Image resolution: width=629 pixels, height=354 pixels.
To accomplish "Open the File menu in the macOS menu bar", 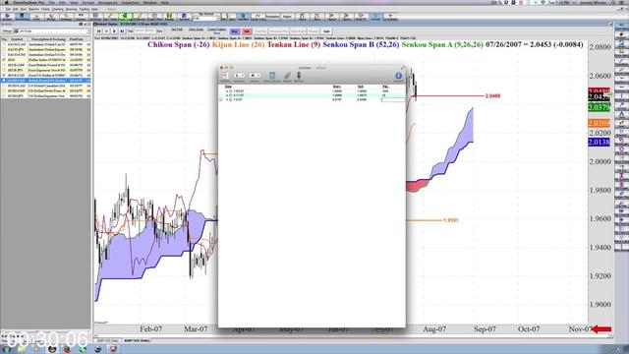I will pos(51,2).
